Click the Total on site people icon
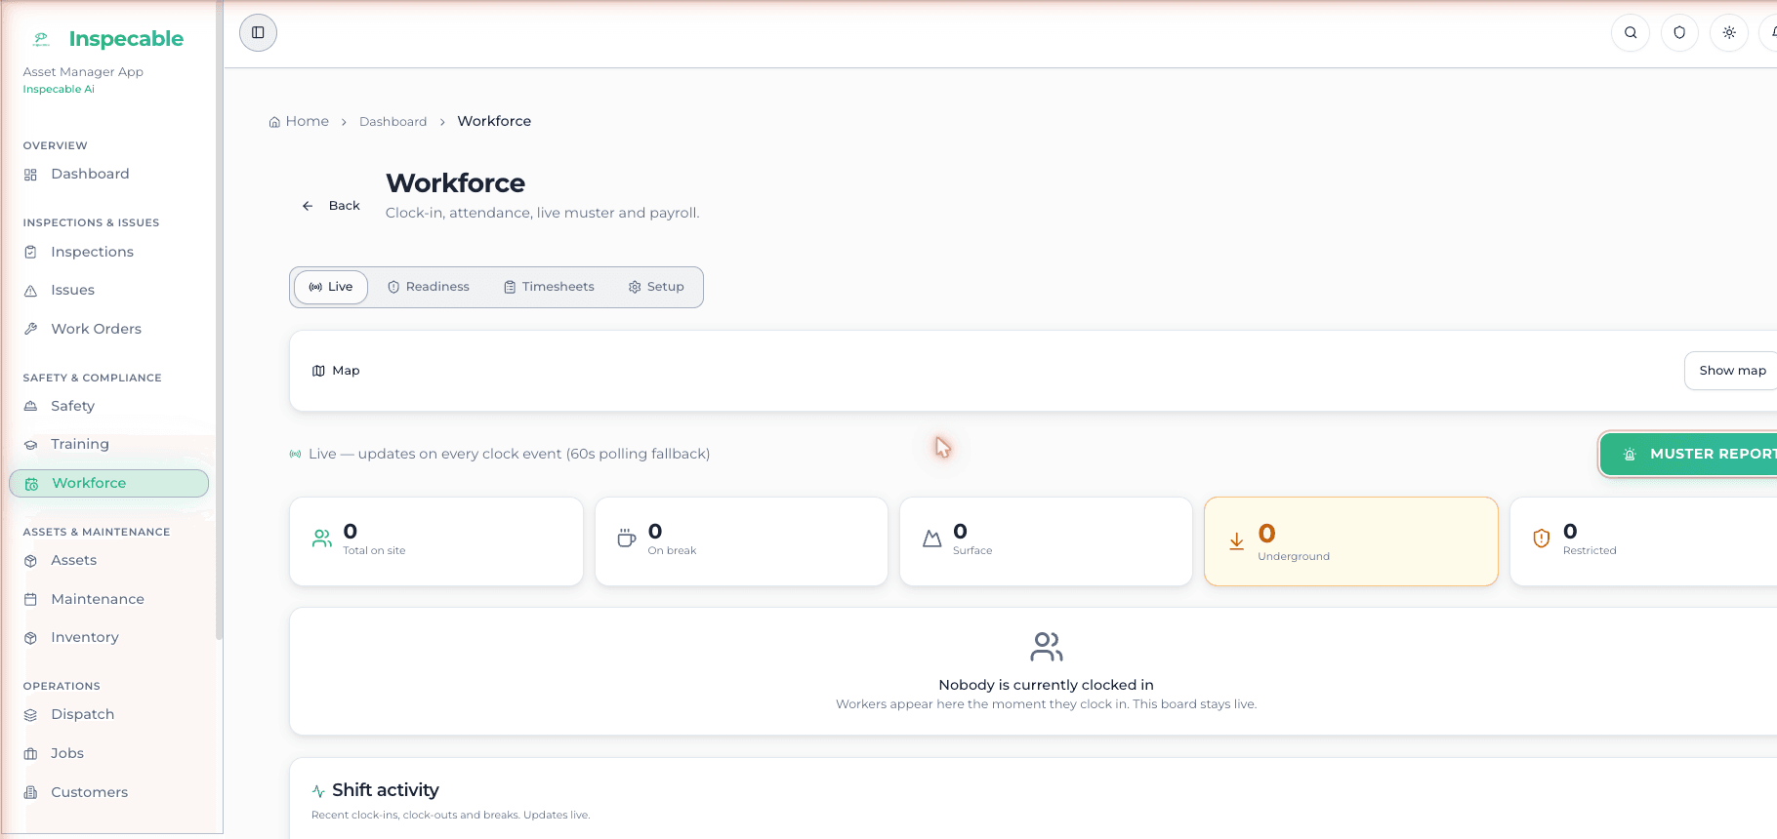Screen dimensions: 1777x839 tap(322, 539)
